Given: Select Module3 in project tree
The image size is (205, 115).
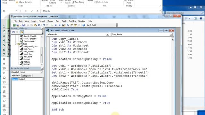Looking at the screenshot, I should 27,65.
